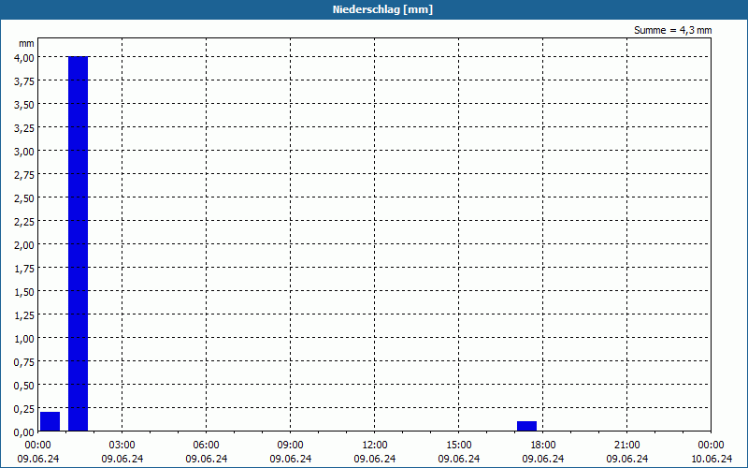Click the 12:00 time axis label
Screen dimensions: 748x468
375,446
